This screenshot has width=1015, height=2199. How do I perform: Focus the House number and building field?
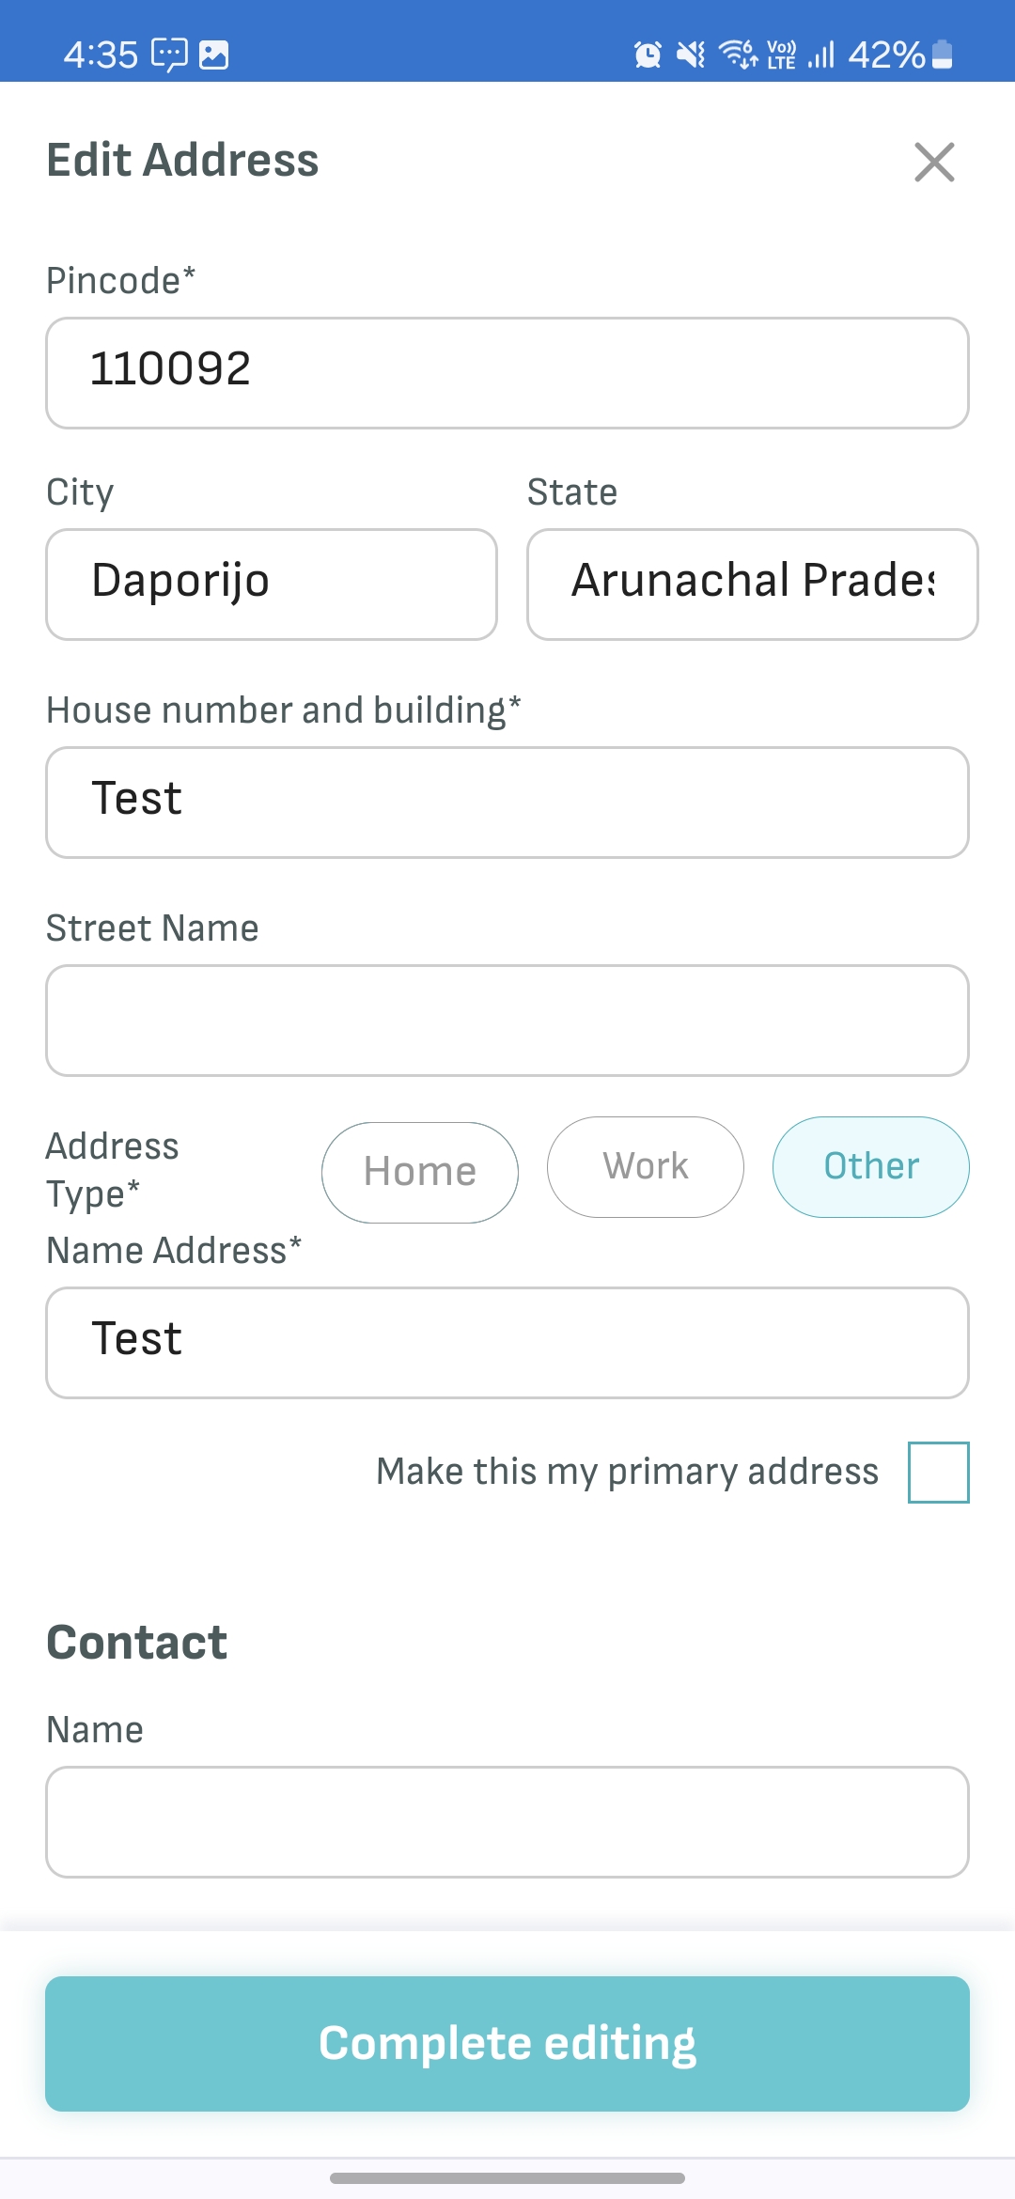tap(507, 802)
